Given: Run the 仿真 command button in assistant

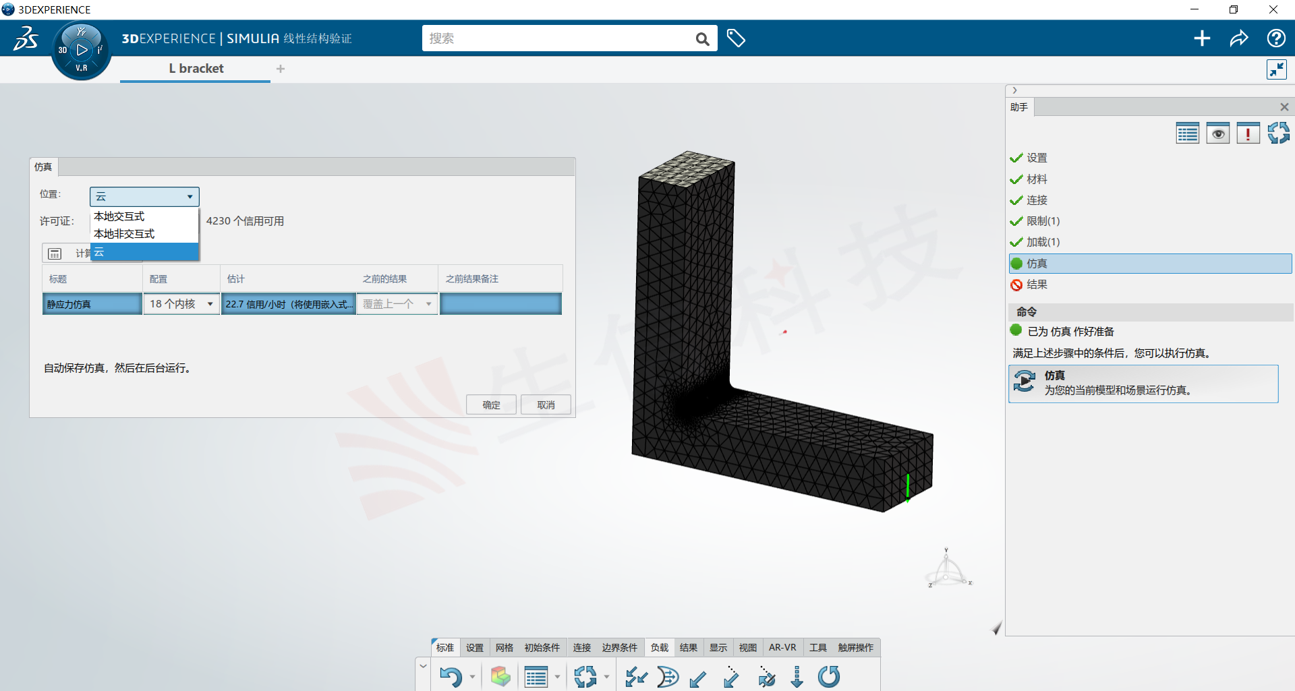Looking at the screenshot, I should (x=1143, y=384).
